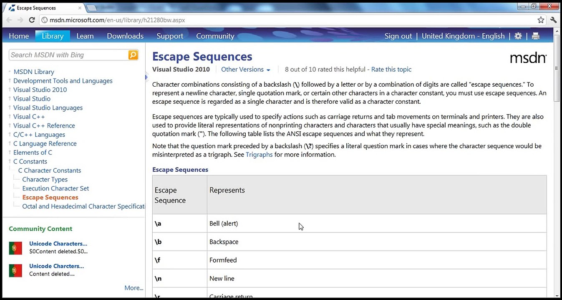
Task: Go to the Home menu tab
Action: 19,36
